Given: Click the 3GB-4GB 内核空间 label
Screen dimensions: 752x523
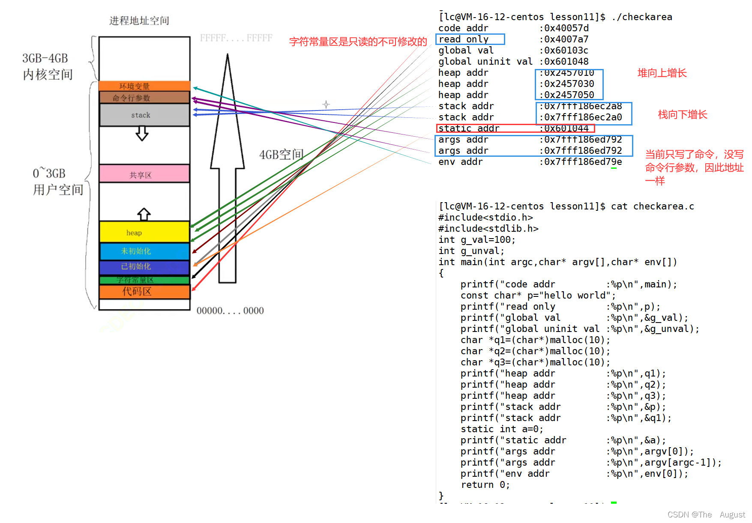Looking at the screenshot, I should (47, 66).
